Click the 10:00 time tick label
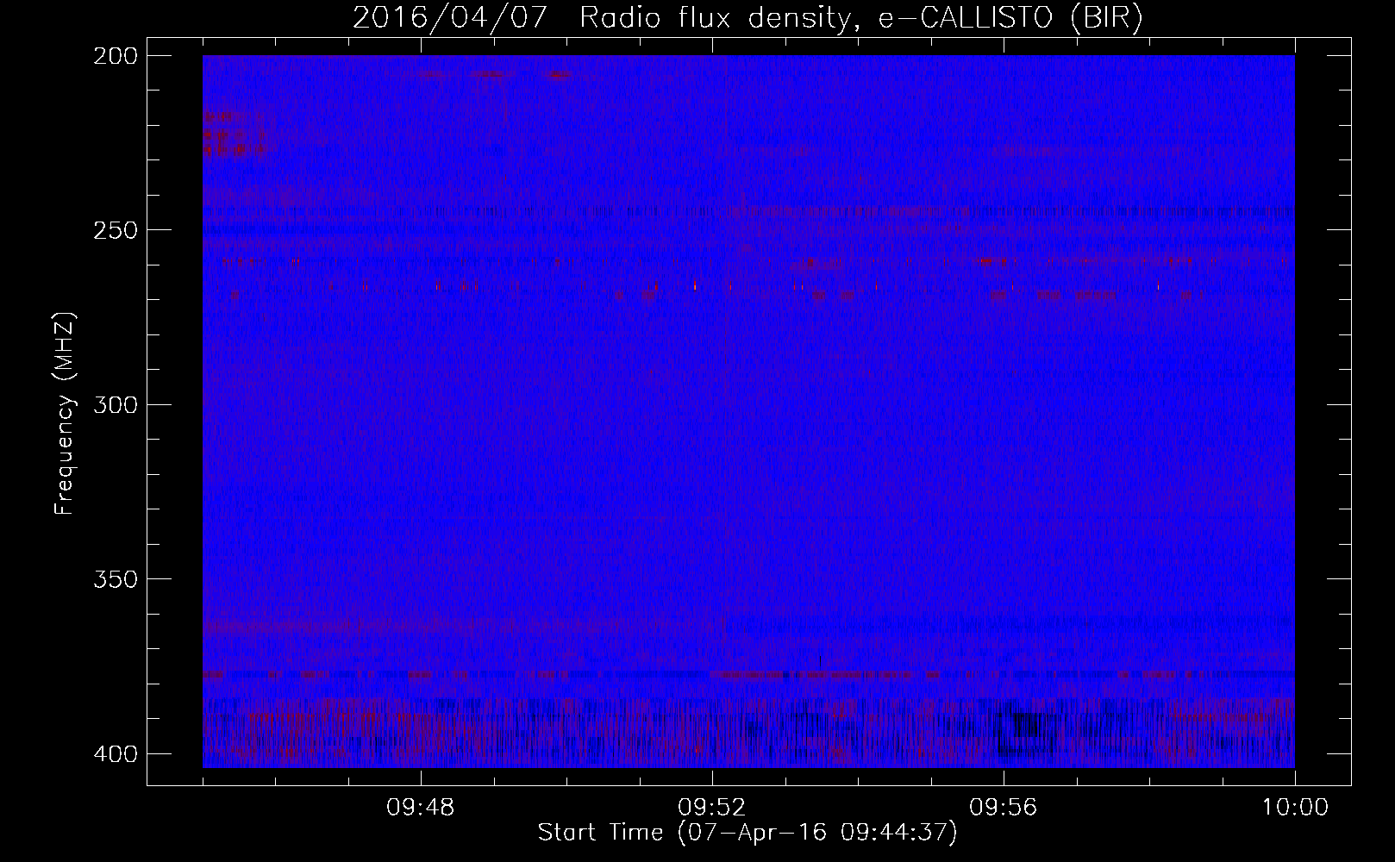 tap(1294, 809)
